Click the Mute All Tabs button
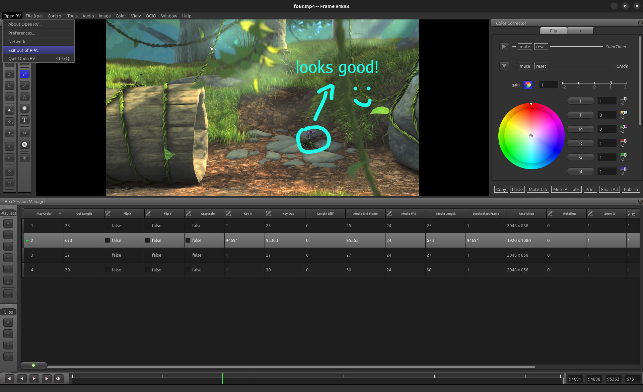Viewport: 643px width, 392px height. pos(566,189)
